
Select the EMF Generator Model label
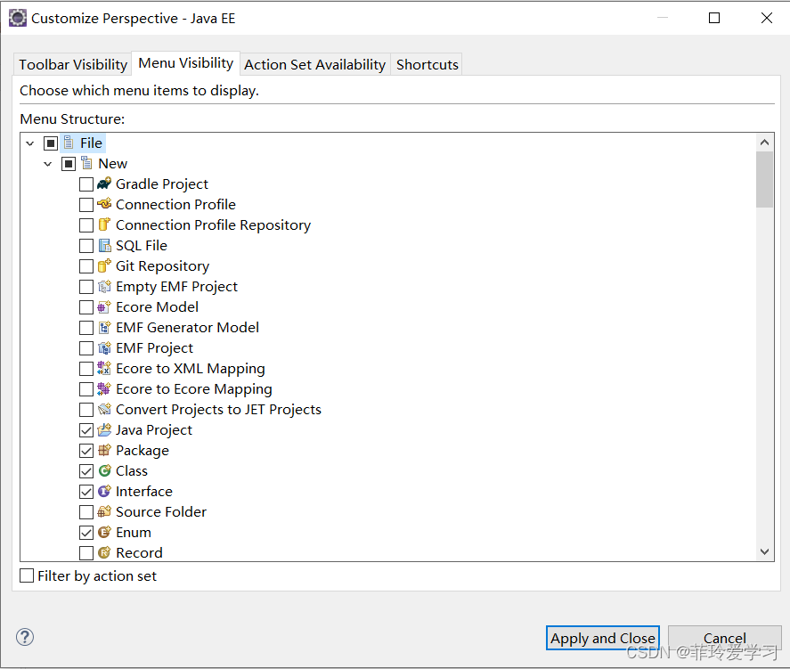point(187,328)
